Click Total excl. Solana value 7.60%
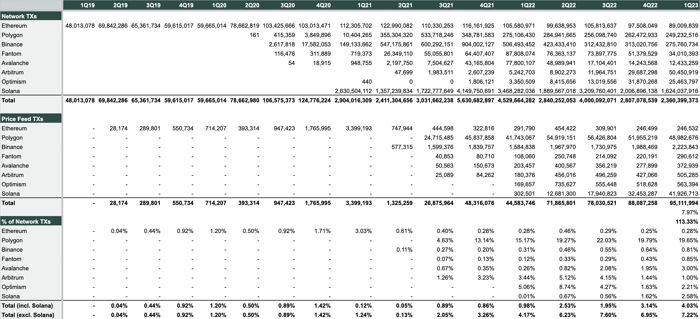Viewport: 700px width, 319px height. click(608, 315)
